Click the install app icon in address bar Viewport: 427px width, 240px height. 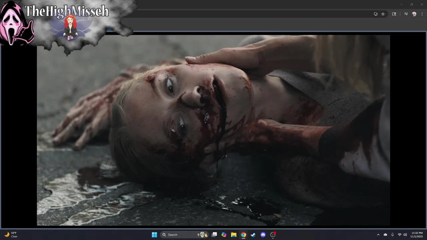376,14
